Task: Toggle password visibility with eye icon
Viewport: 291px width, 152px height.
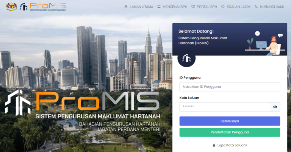Action: click(275, 107)
